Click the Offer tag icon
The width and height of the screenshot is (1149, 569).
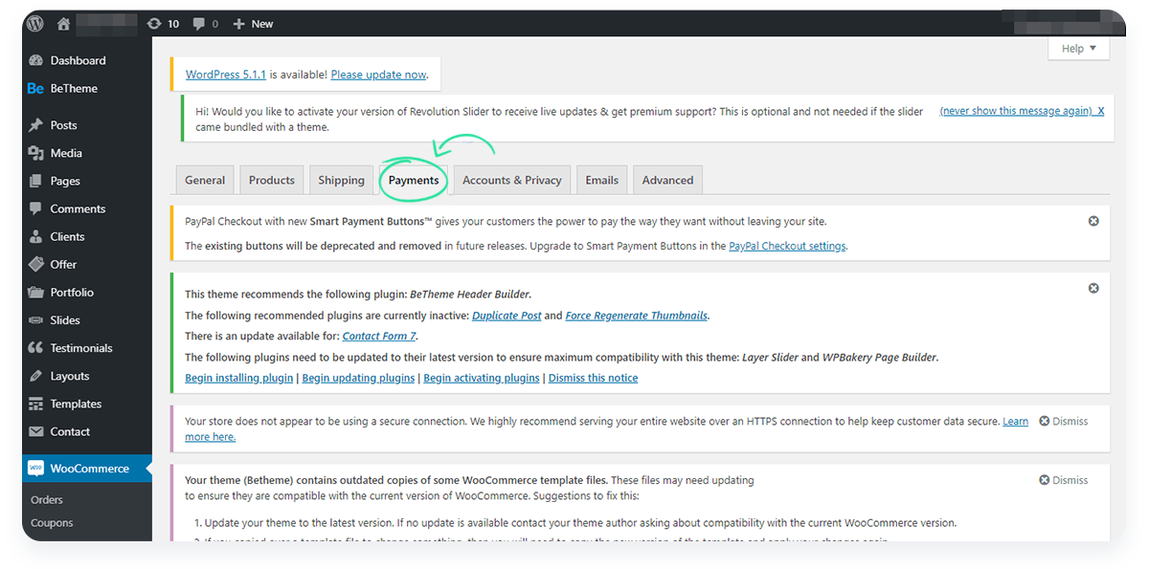click(x=35, y=264)
